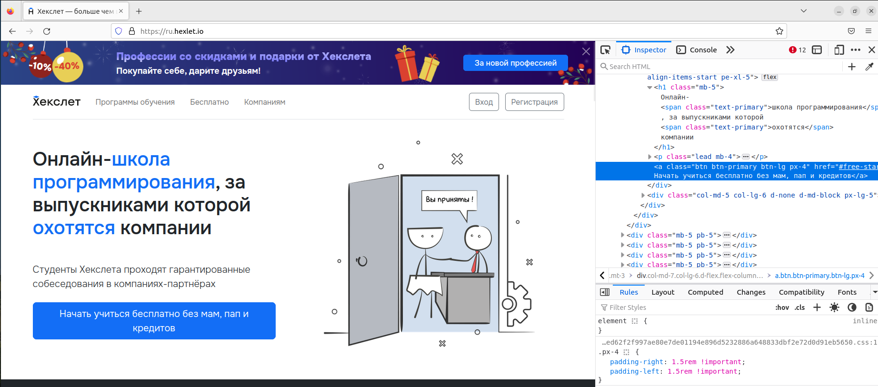Toggle the three-pane inspector view
Viewport: 878px width, 387px height.
(x=605, y=292)
